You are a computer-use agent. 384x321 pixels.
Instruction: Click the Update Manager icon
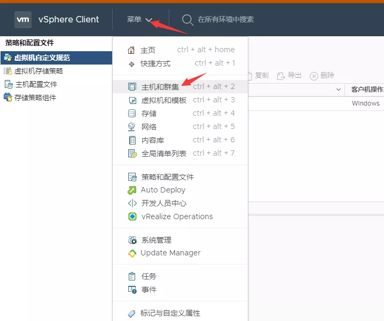point(132,253)
